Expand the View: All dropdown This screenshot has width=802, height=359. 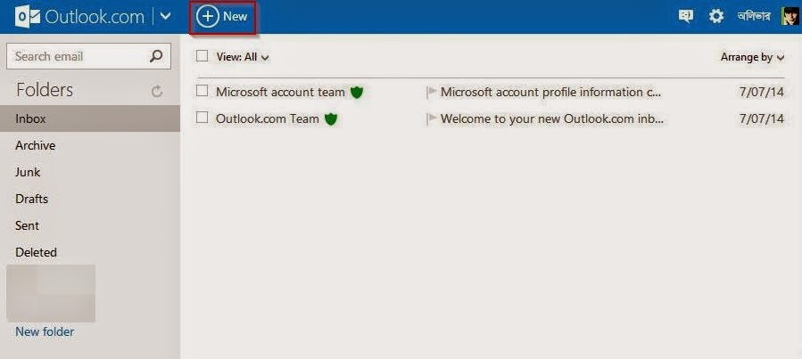[243, 57]
